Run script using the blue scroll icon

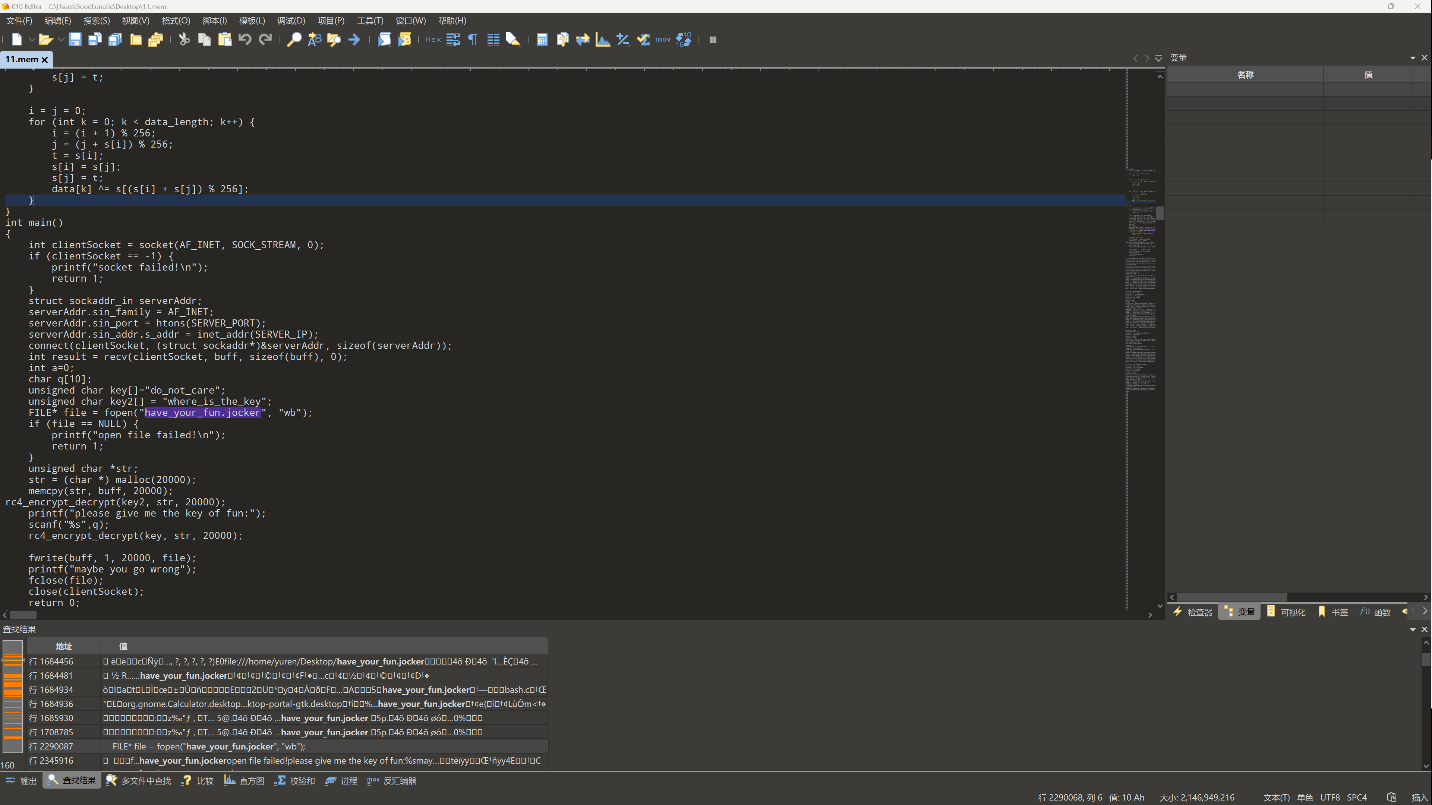tap(384, 40)
